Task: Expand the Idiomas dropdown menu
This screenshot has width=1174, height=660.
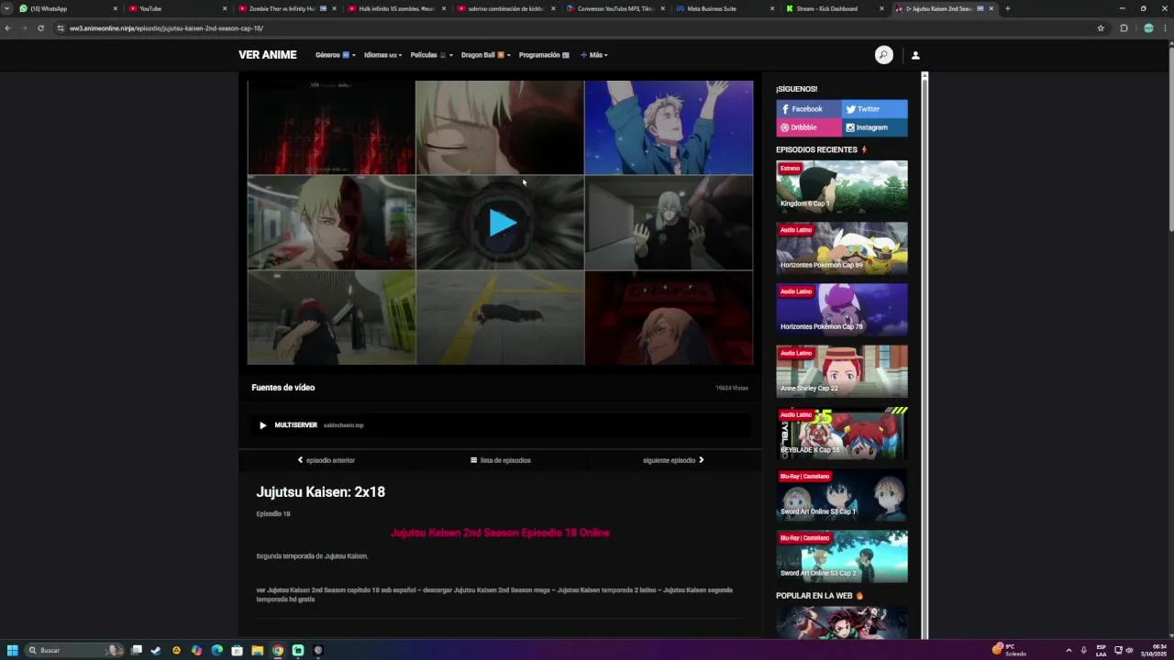Action: [x=382, y=55]
